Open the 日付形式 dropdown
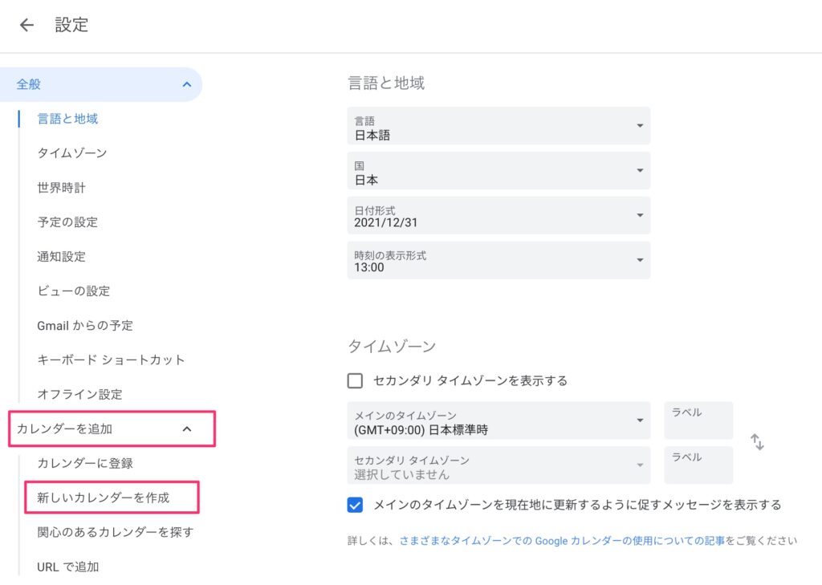 [498, 216]
